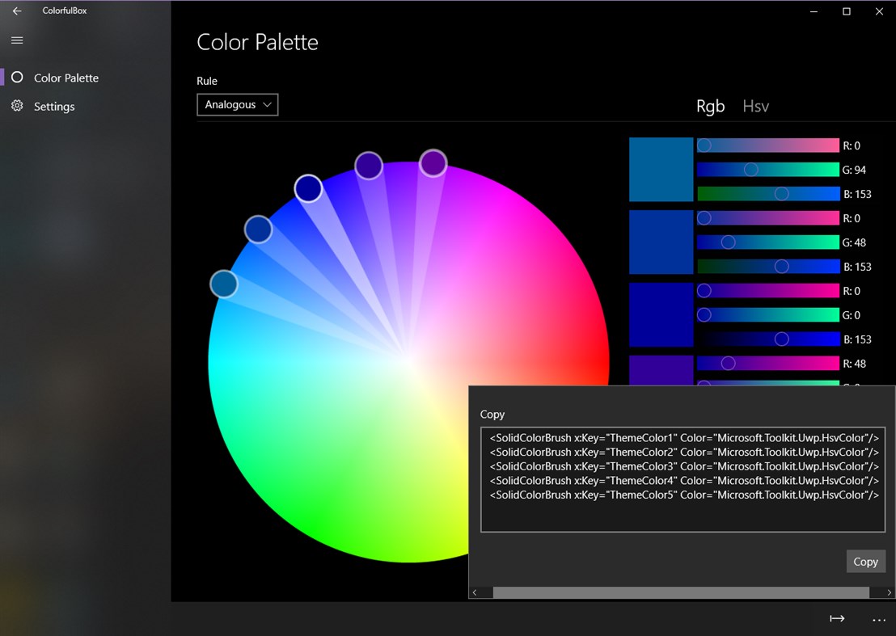Adjust third color's B: 153 slider

coord(768,339)
